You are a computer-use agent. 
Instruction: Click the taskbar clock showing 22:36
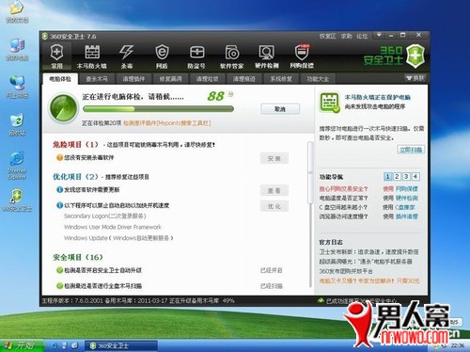point(457,345)
